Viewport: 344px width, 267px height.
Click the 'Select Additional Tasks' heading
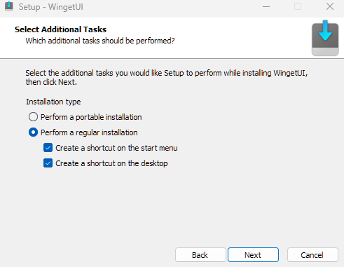coord(60,29)
